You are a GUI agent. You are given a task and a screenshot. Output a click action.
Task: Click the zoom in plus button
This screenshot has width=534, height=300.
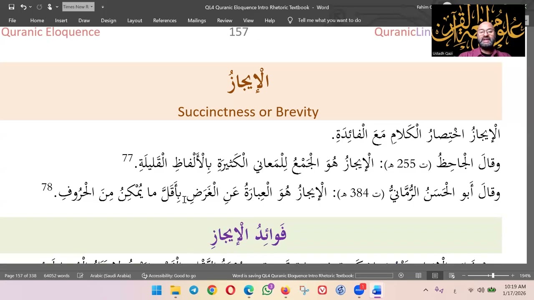[512, 275]
